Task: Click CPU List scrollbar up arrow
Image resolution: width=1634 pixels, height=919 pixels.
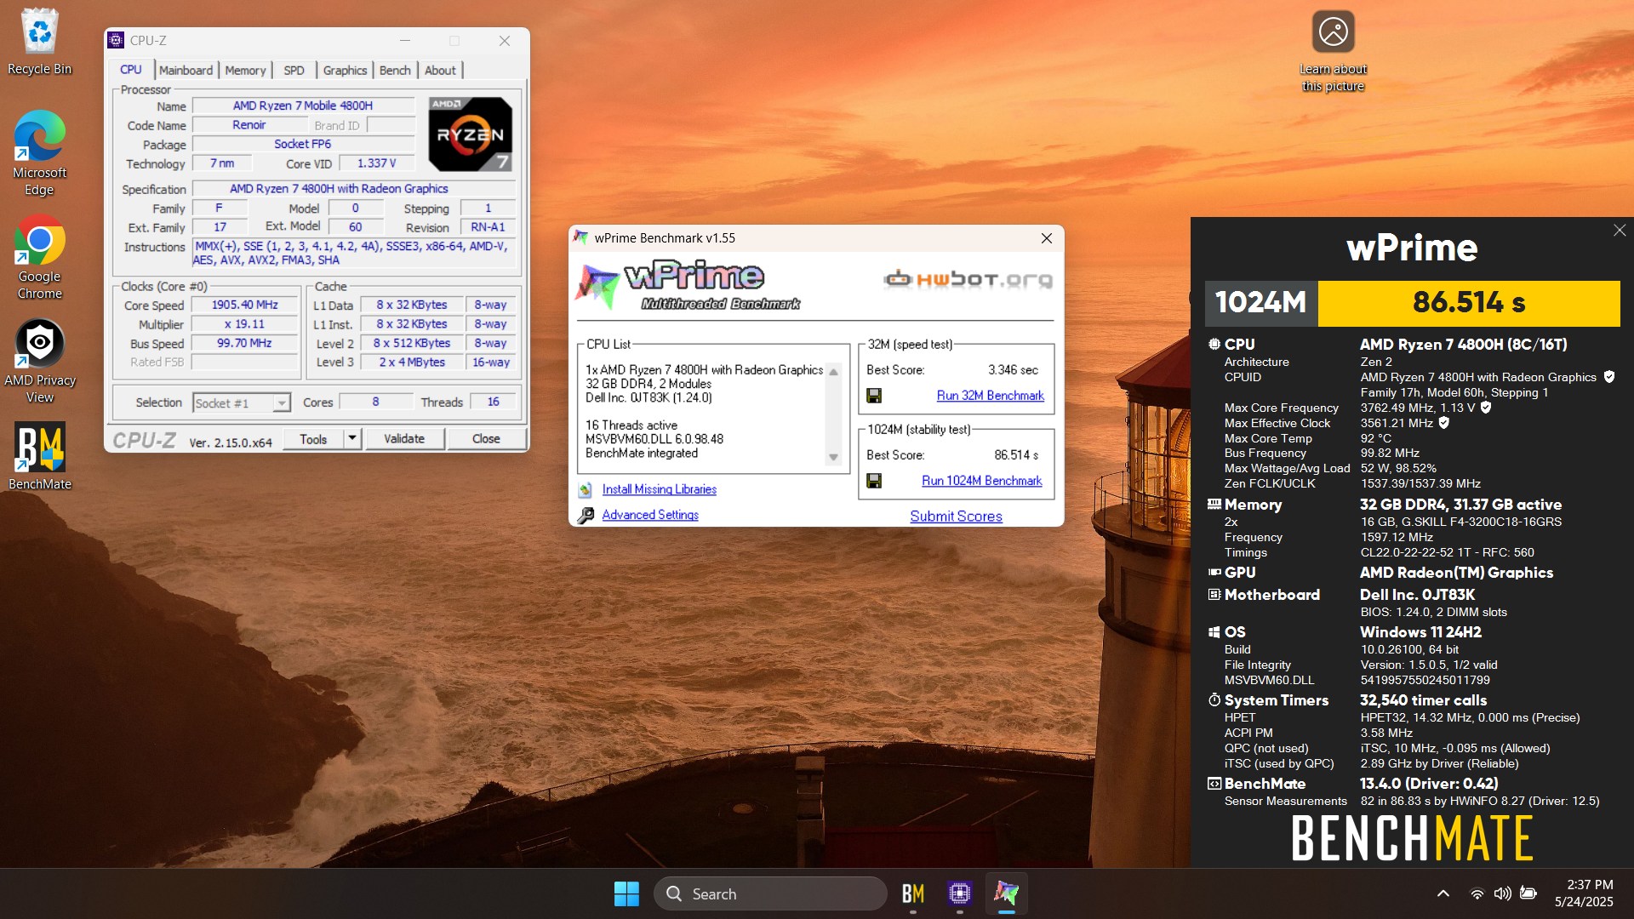Action: [833, 372]
